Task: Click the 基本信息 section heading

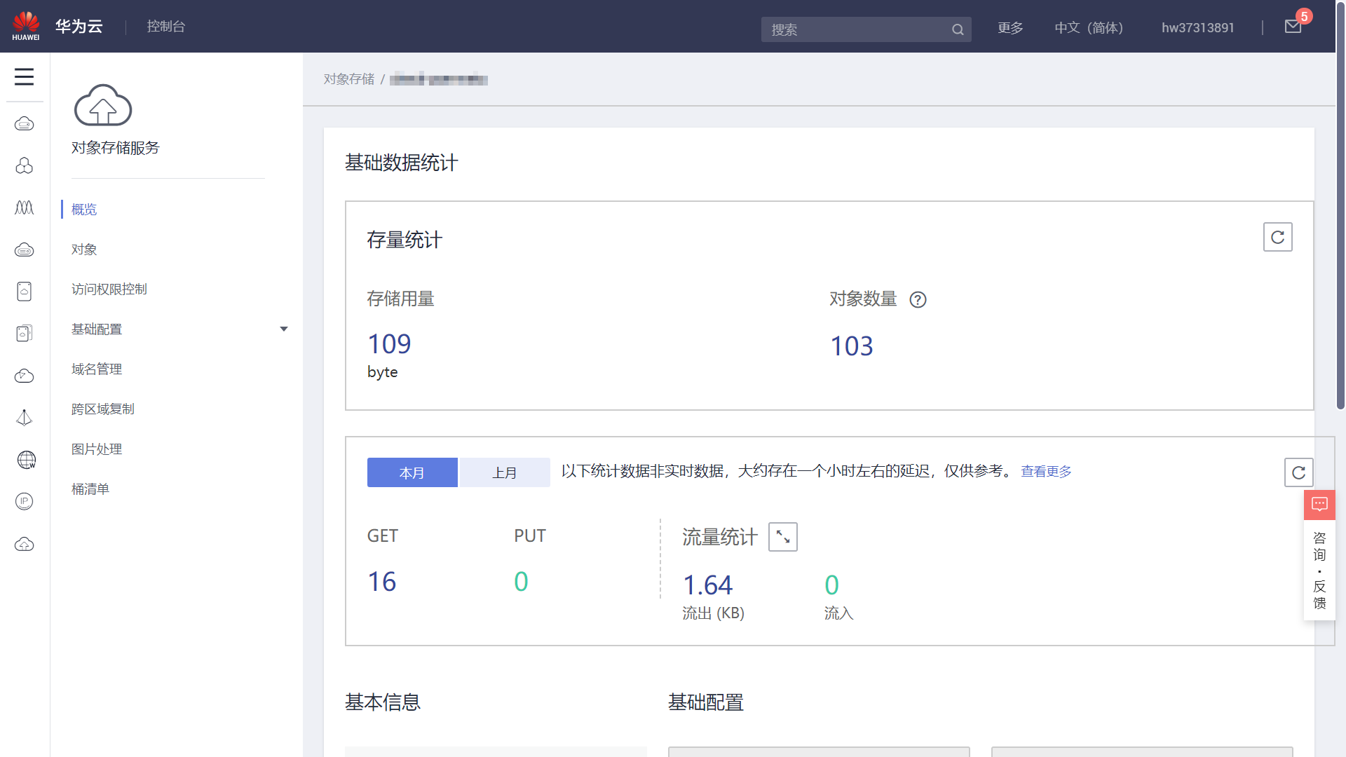Action: pyautogui.click(x=383, y=702)
